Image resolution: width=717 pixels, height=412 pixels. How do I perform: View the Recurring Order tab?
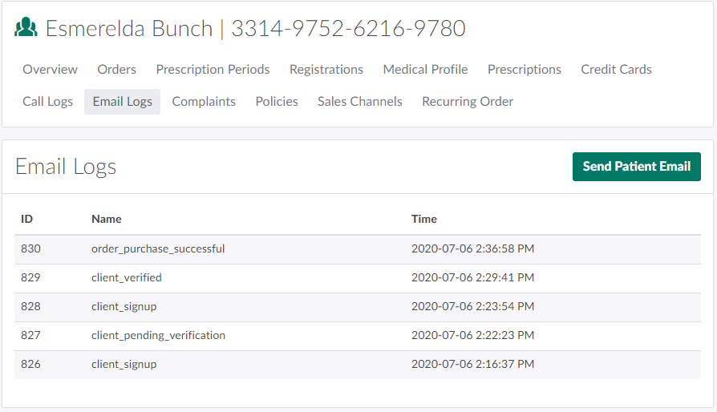click(x=468, y=102)
